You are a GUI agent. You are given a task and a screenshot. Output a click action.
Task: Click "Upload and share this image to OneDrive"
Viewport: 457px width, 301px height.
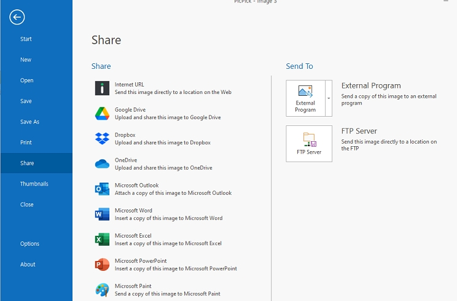point(163,168)
